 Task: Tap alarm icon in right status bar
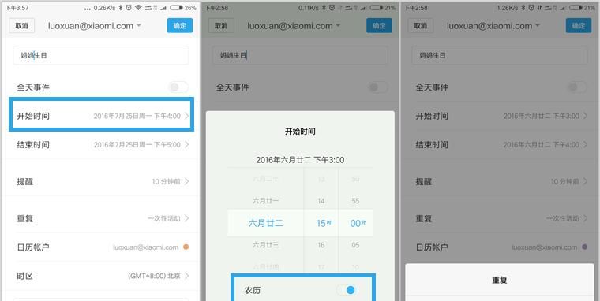point(531,8)
